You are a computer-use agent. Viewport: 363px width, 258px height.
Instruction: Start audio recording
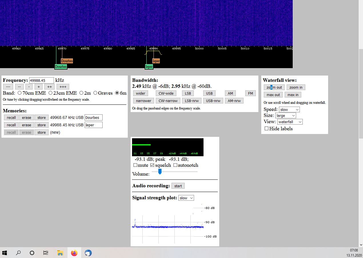click(178, 186)
